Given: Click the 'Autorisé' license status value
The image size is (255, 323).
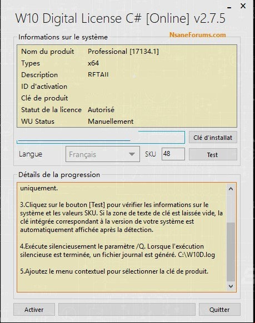Looking at the screenshot, I should 101,109.
